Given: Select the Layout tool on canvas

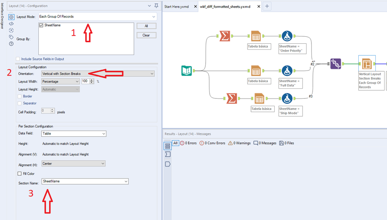Looking at the screenshot, I should coord(367,64).
